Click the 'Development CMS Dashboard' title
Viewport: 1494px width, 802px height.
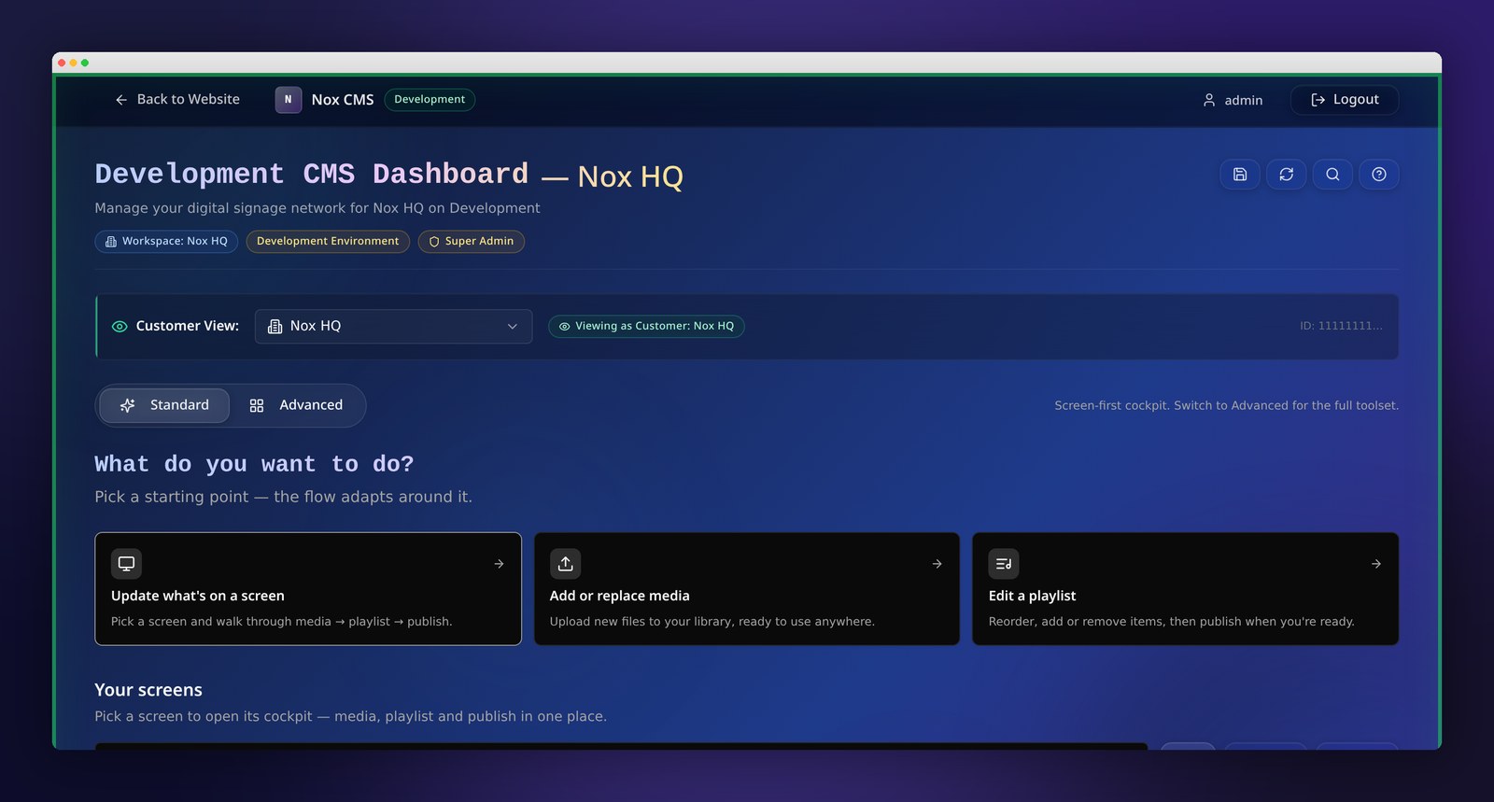pos(312,175)
